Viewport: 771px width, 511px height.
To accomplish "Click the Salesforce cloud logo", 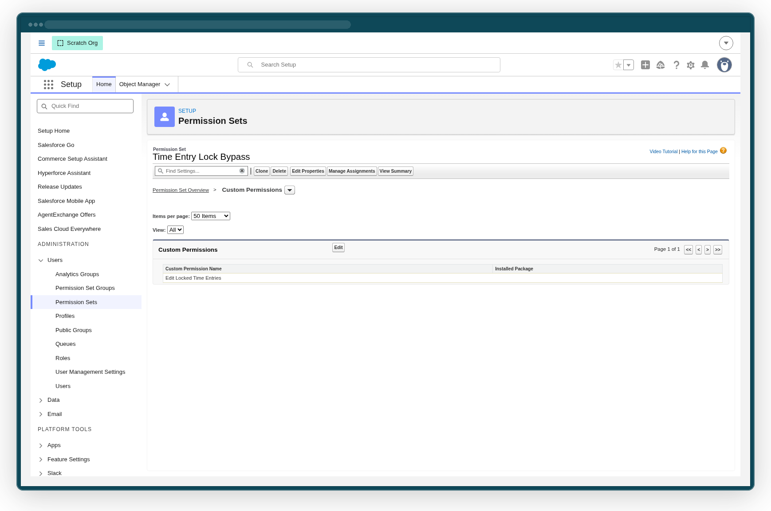I will [x=47, y=65].
